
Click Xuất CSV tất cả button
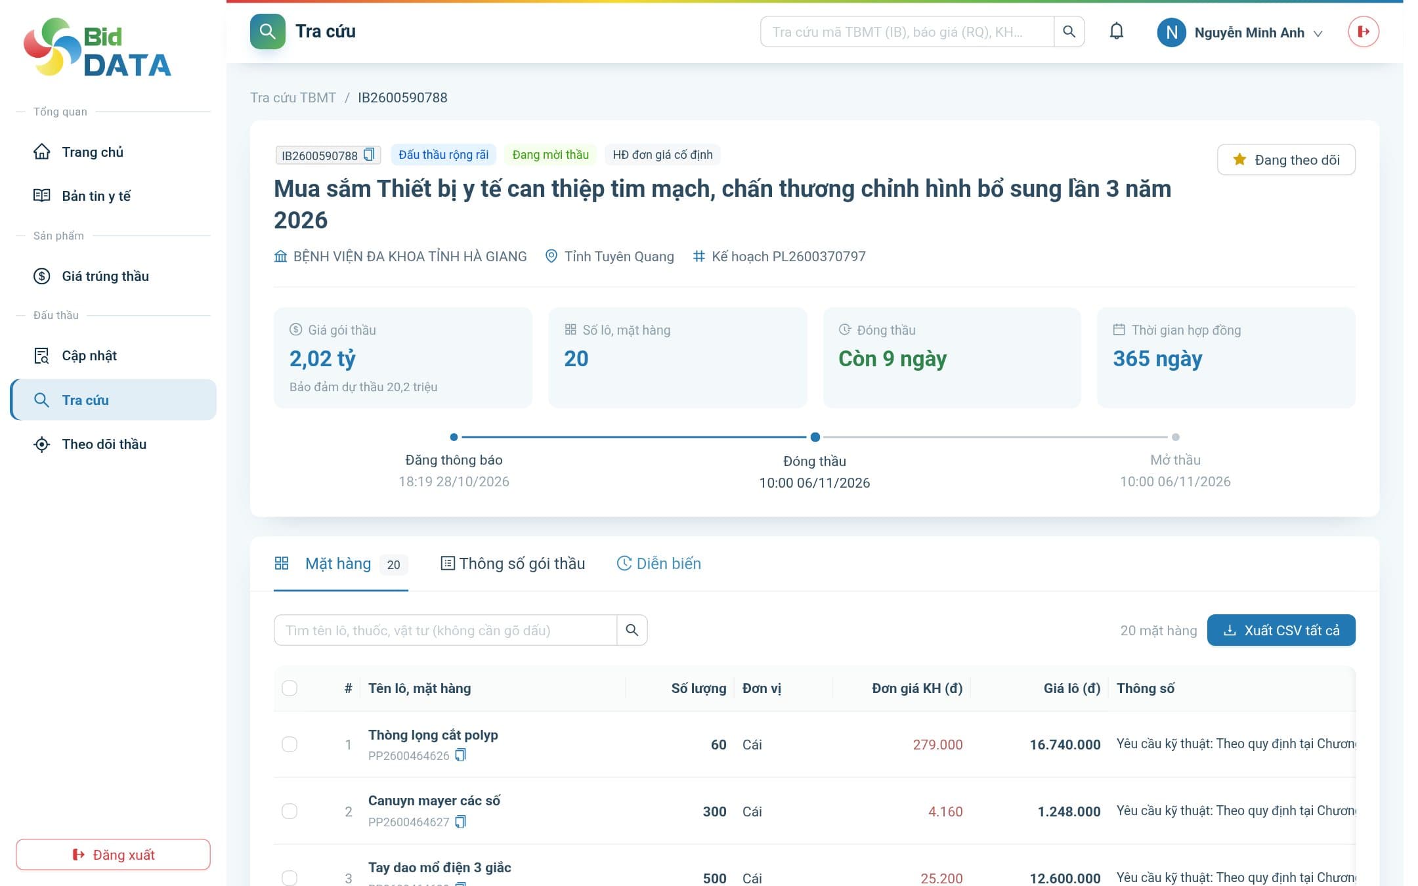[x=1281, y=630]
